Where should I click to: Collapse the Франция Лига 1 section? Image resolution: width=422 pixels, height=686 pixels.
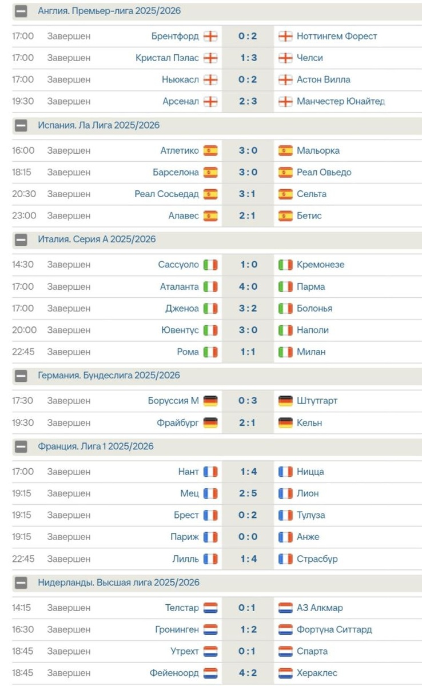[x=21, y=446]
